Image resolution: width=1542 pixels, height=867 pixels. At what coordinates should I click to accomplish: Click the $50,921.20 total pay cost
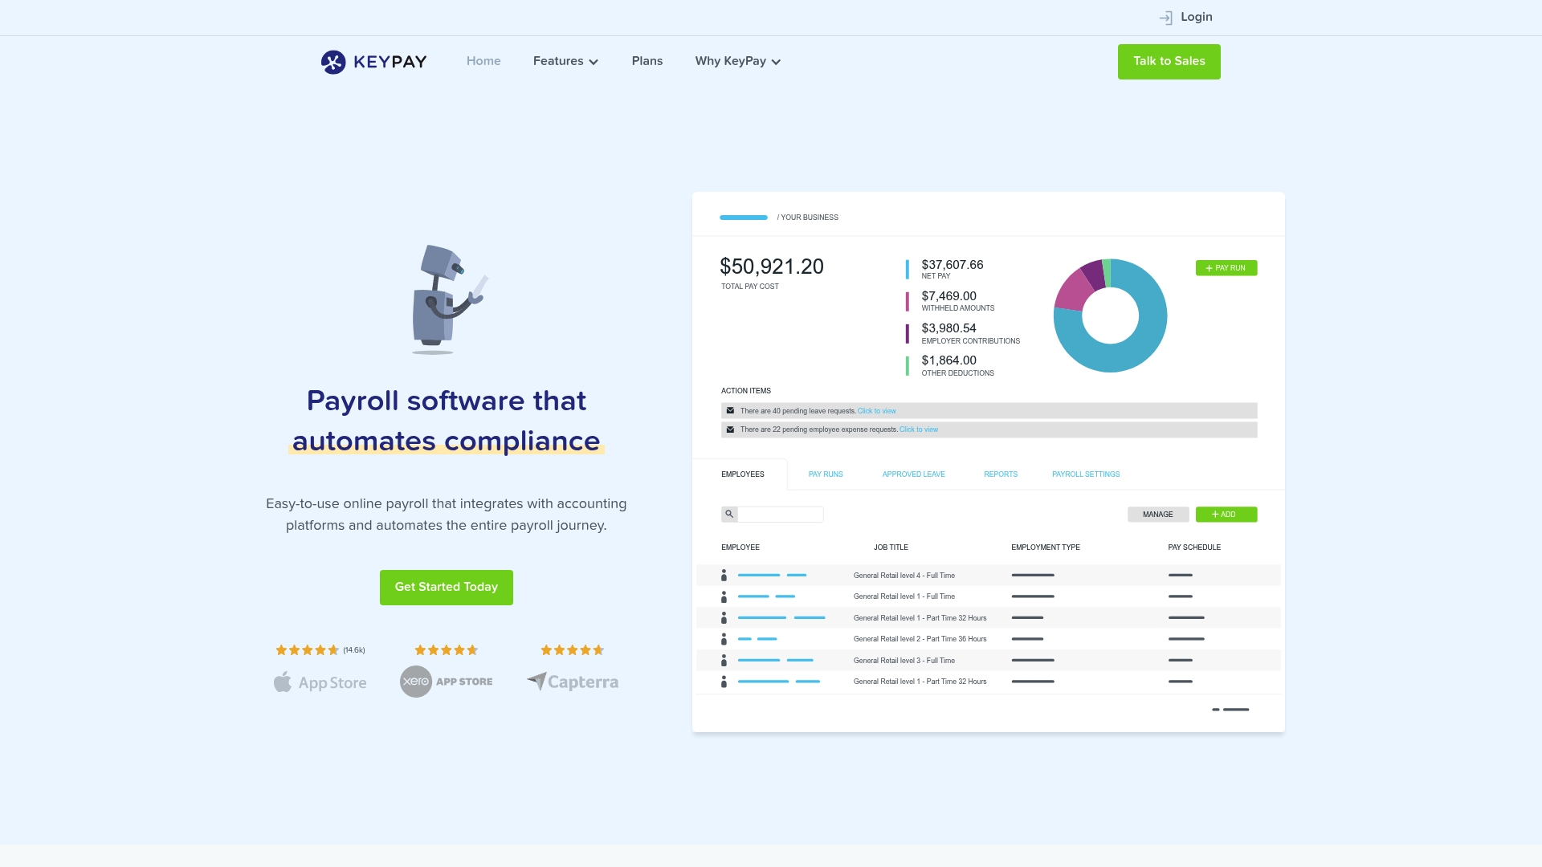click(x=772, y=267)
